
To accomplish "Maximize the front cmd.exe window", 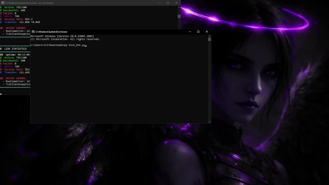I will point(198,32).
